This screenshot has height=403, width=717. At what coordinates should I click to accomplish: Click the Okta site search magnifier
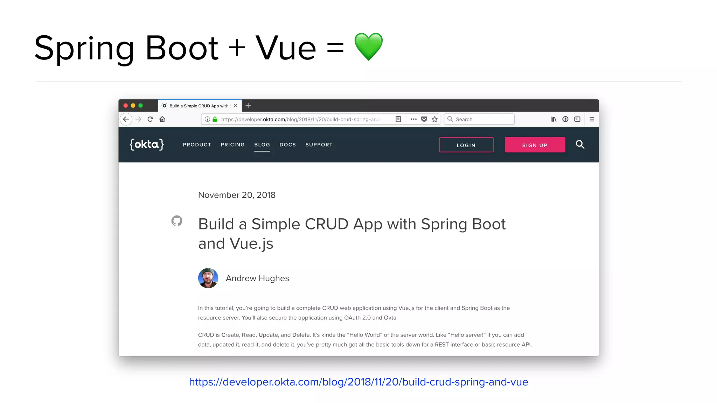(x=580, y=144)
